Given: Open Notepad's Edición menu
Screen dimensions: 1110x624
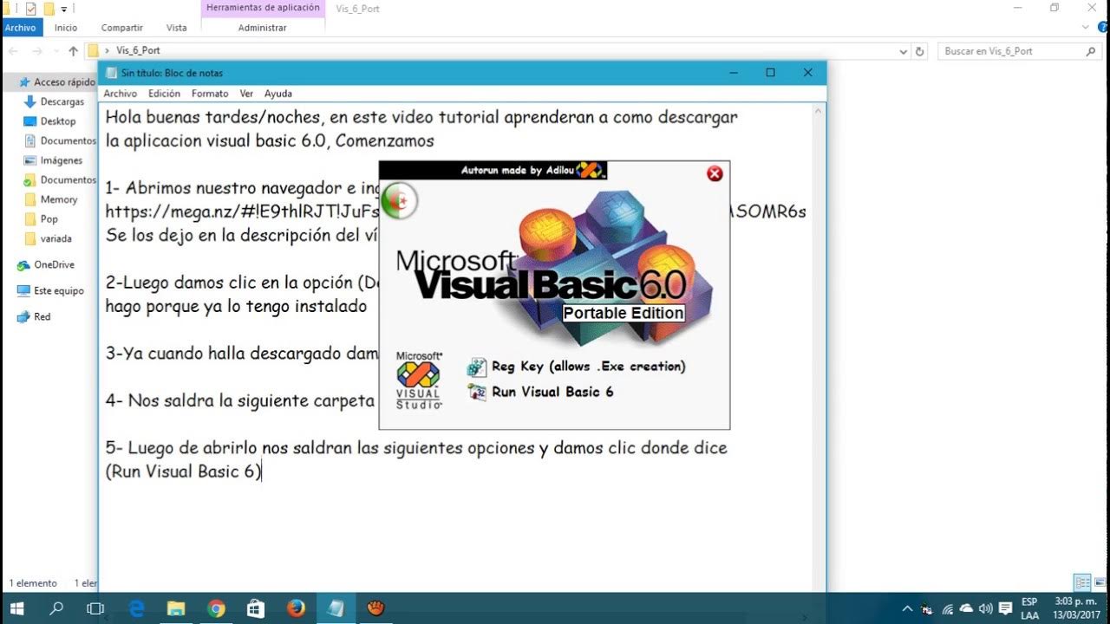Looking at the screenshot, I should click(164, 94).
